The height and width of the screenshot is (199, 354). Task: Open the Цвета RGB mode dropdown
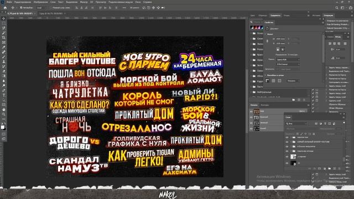(288, 60)
